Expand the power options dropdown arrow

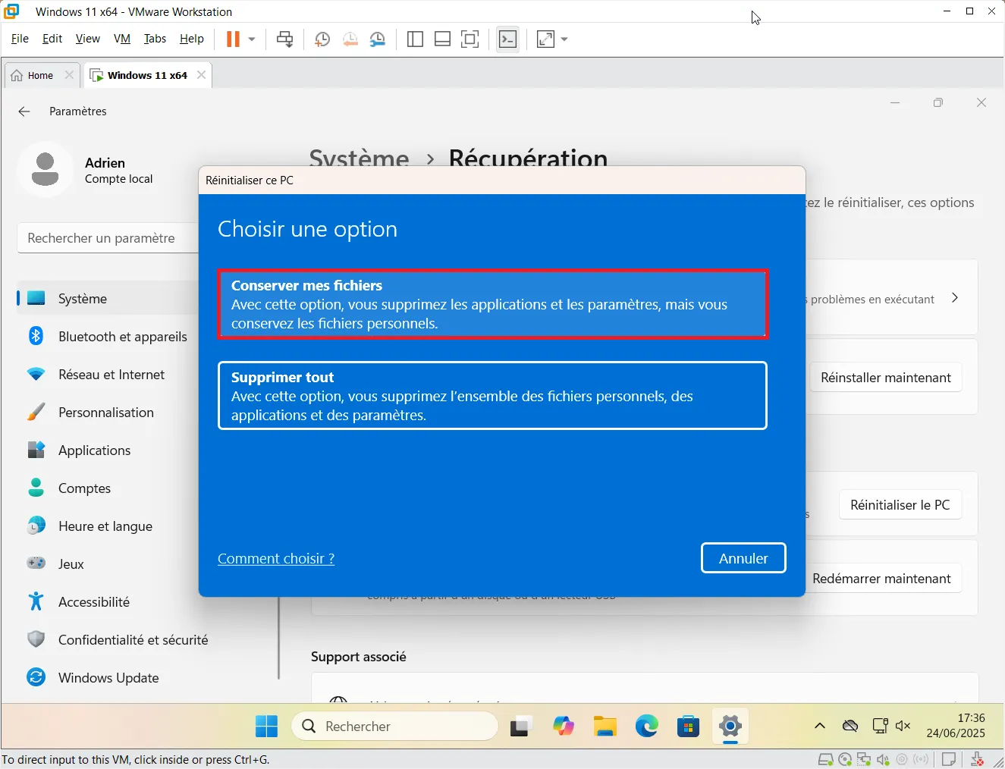point(252,39)
